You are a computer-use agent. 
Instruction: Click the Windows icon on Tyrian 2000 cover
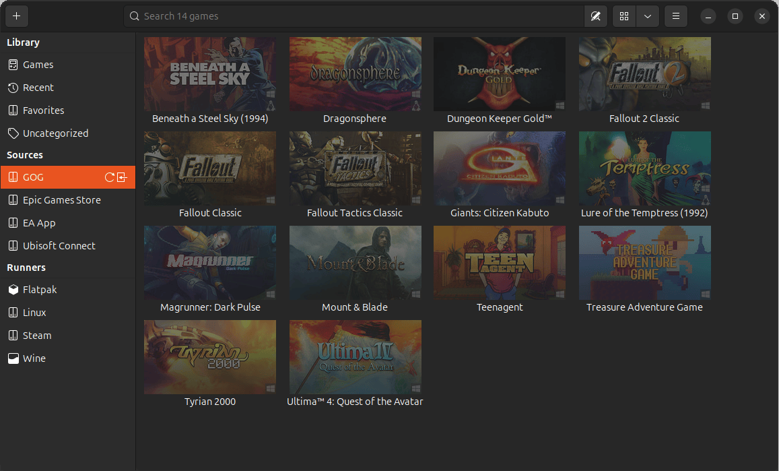(x=271, y=388)
